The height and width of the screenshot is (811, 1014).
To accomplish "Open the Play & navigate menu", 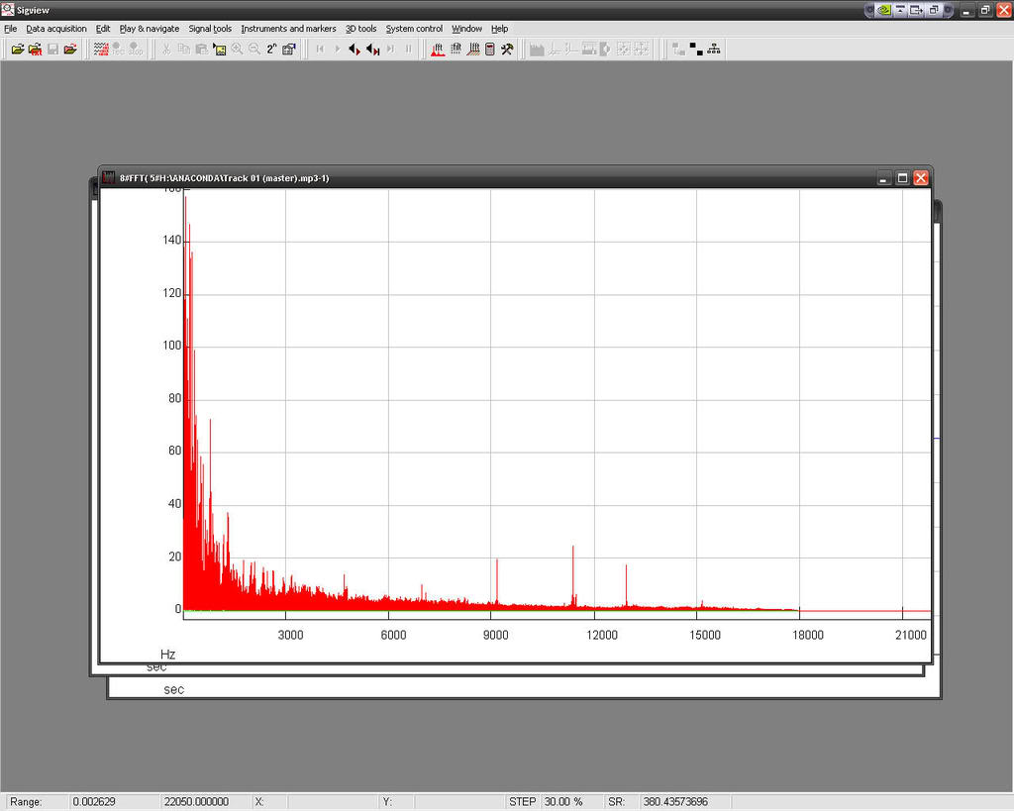I will (x=150, y=29).
